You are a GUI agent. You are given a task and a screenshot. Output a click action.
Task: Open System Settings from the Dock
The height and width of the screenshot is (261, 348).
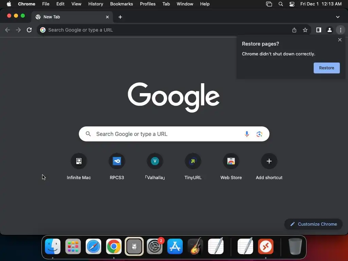(155, 246)
